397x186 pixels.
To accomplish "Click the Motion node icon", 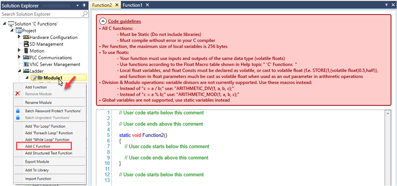I will pyautogui.click(x=26, y=51).
